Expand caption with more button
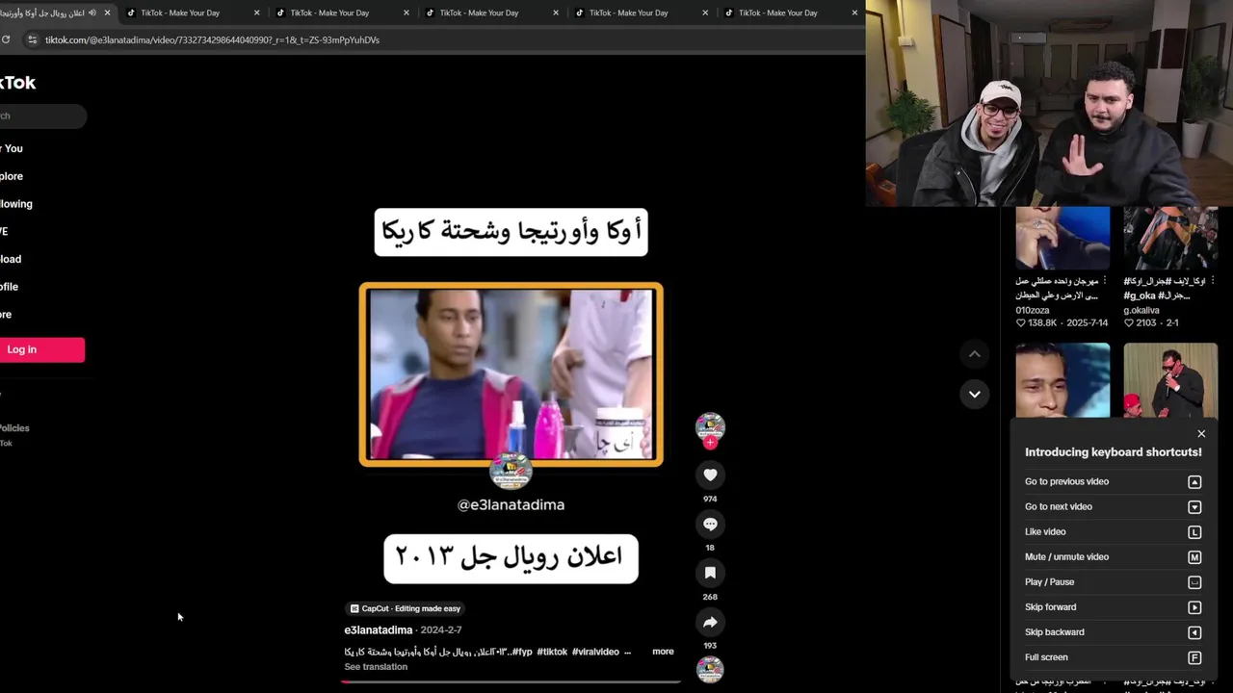The image size is (1233, 693). pyautogui.click(x=663, y=652)
